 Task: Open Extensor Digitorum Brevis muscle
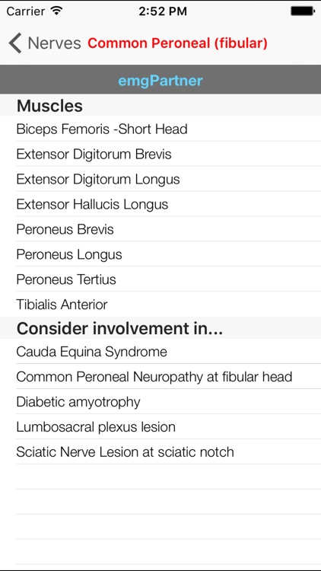coord(160,154)
